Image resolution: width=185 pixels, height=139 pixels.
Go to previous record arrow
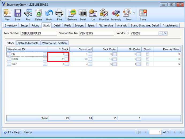(145, 132)
